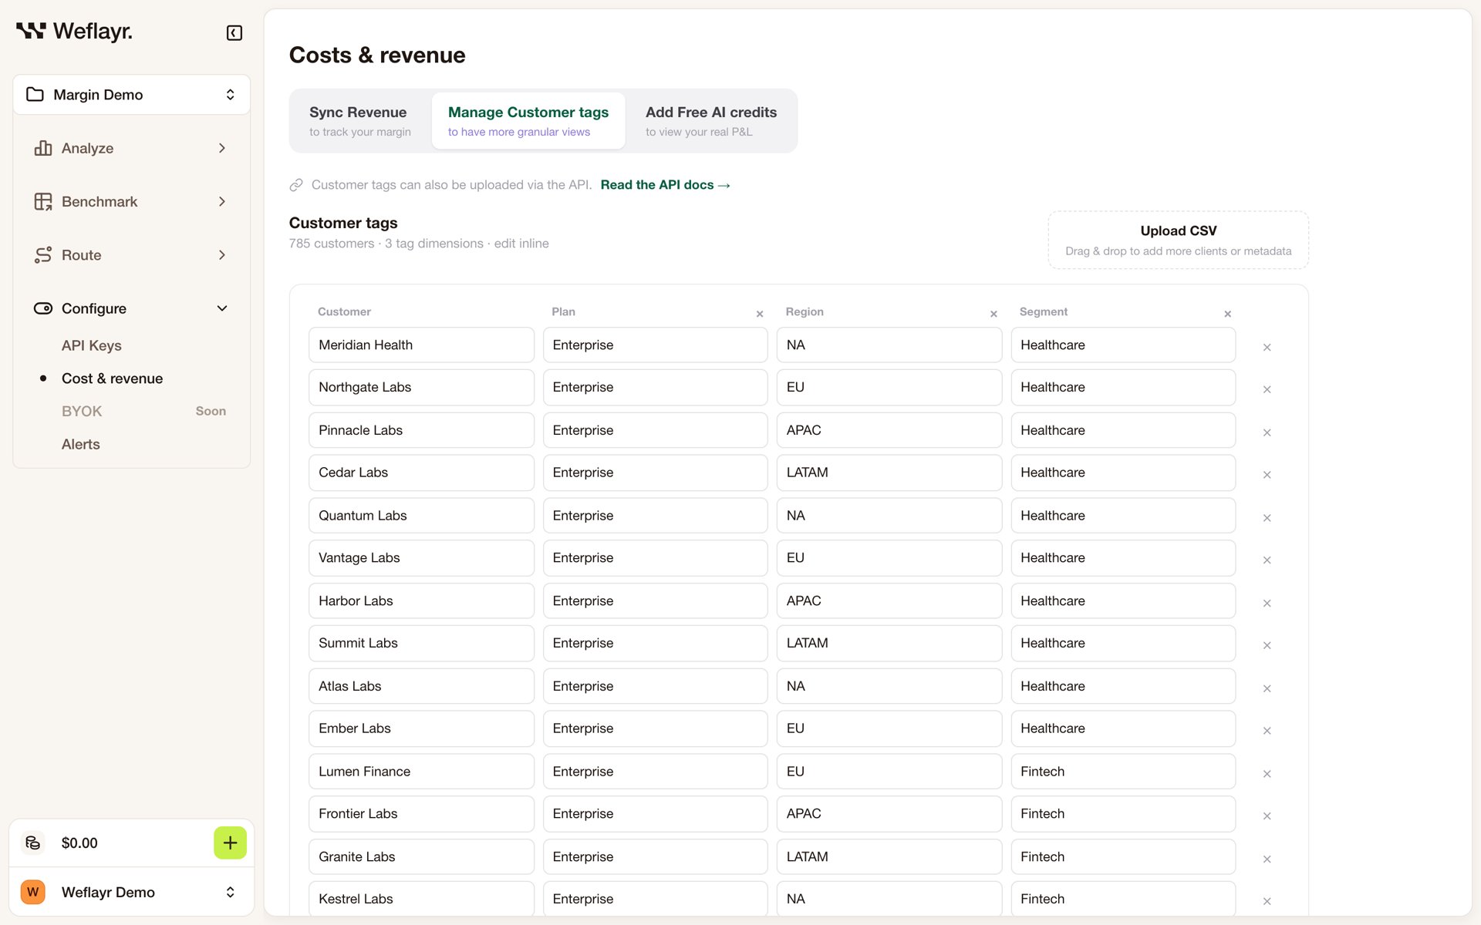Remove the Plan tag column
1481x925 pixels.
pos(760,314)
